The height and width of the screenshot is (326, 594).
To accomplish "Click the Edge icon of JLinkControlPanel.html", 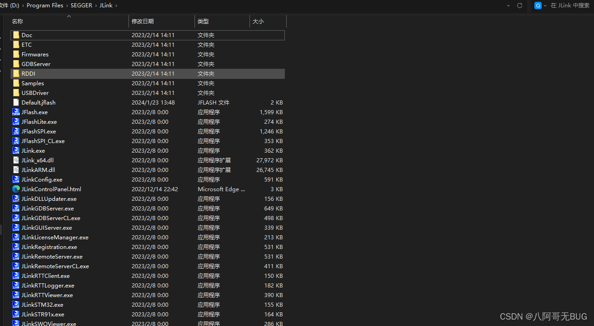I will [16, 189].
